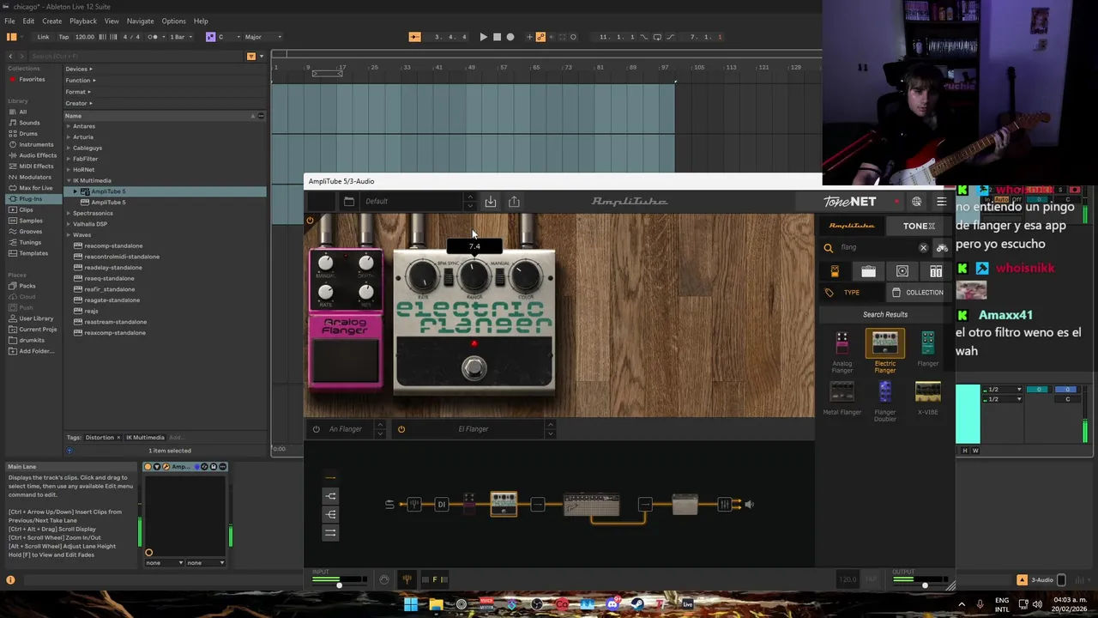Click the Ableton Record button
This screenshot has width=1098, height=618.
tap(510, 37)
